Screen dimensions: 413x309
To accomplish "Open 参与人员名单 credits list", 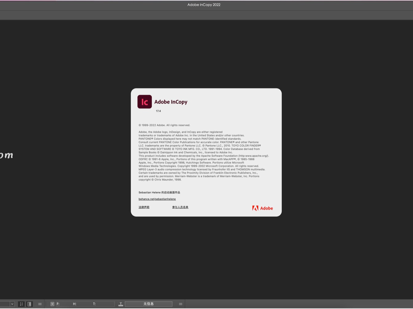I will [180, 207].
